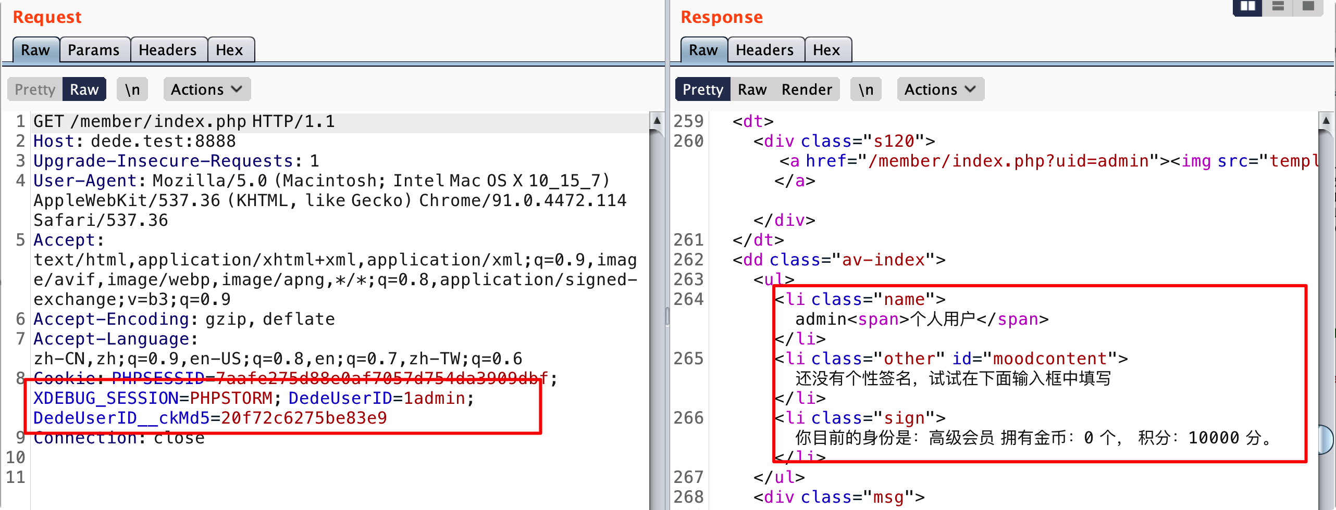Click the Response panel title
1336x510 pixels.
(722, 17)
